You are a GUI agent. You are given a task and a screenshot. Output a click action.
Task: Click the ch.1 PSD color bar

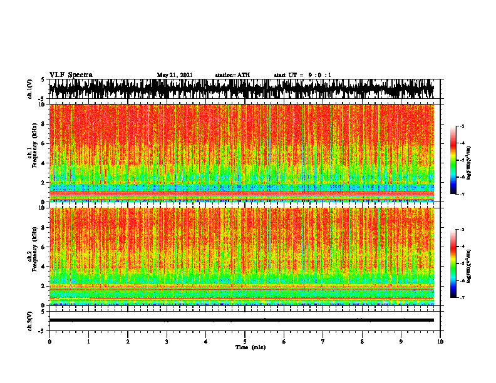coord(453,160)
